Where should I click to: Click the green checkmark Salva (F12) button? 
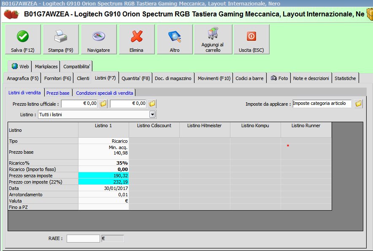[23, 40]
